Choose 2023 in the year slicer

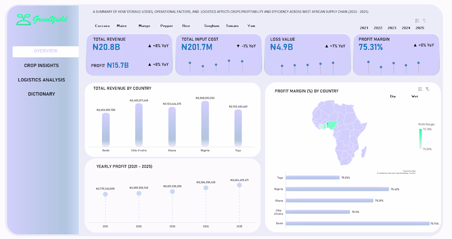coord(392,28)
